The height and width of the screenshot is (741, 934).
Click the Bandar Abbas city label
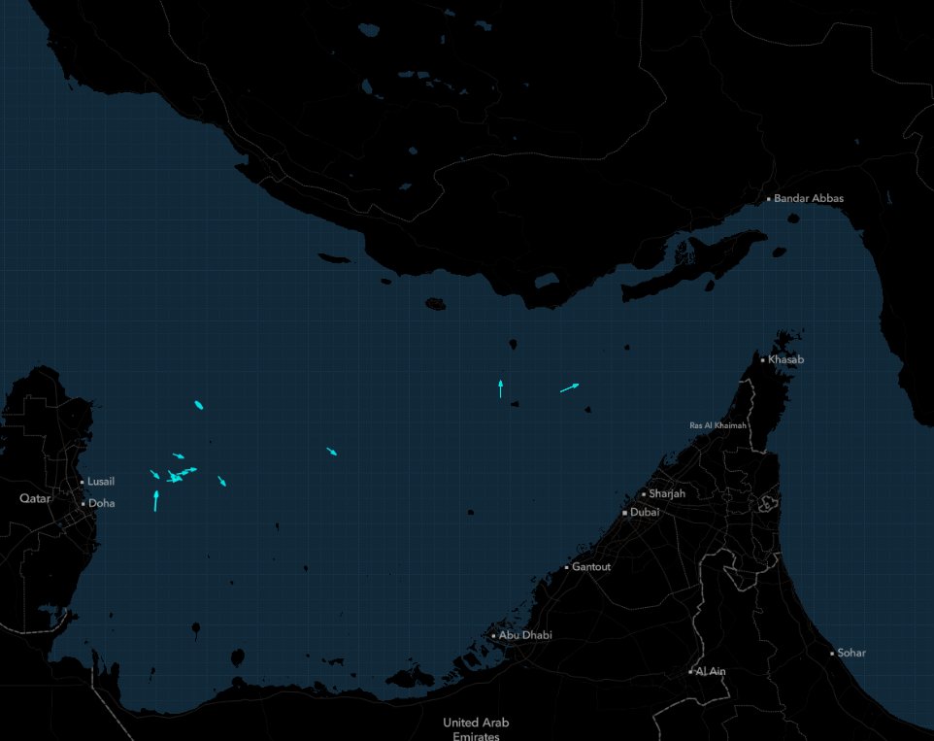tap(809, 198)
